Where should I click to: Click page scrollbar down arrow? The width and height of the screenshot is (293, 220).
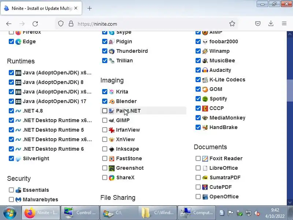click(x=290, y=202)
